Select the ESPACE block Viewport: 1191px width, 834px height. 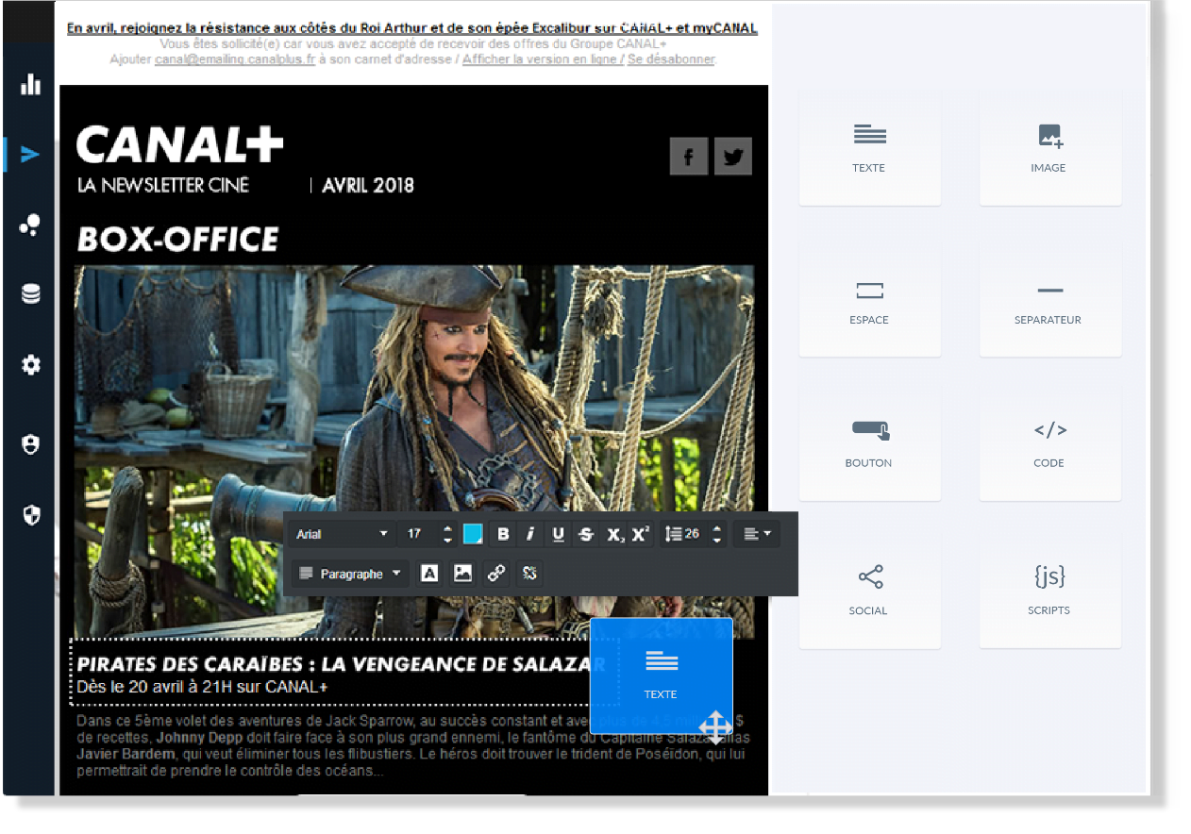point(869,302)
